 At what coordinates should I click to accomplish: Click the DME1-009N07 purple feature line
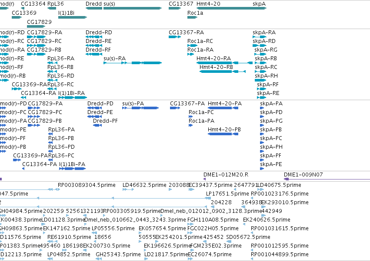(x=327, y=179)
